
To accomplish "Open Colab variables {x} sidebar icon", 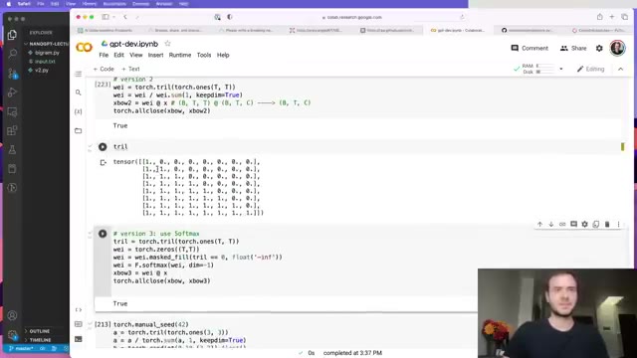I will pyautogui.click(x=79, y=111).
